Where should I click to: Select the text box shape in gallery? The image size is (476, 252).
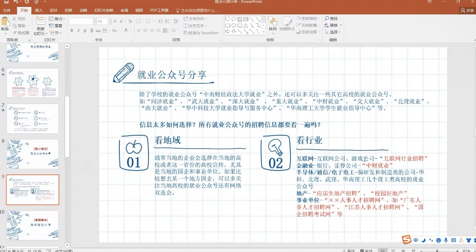[x=240, y=19]
